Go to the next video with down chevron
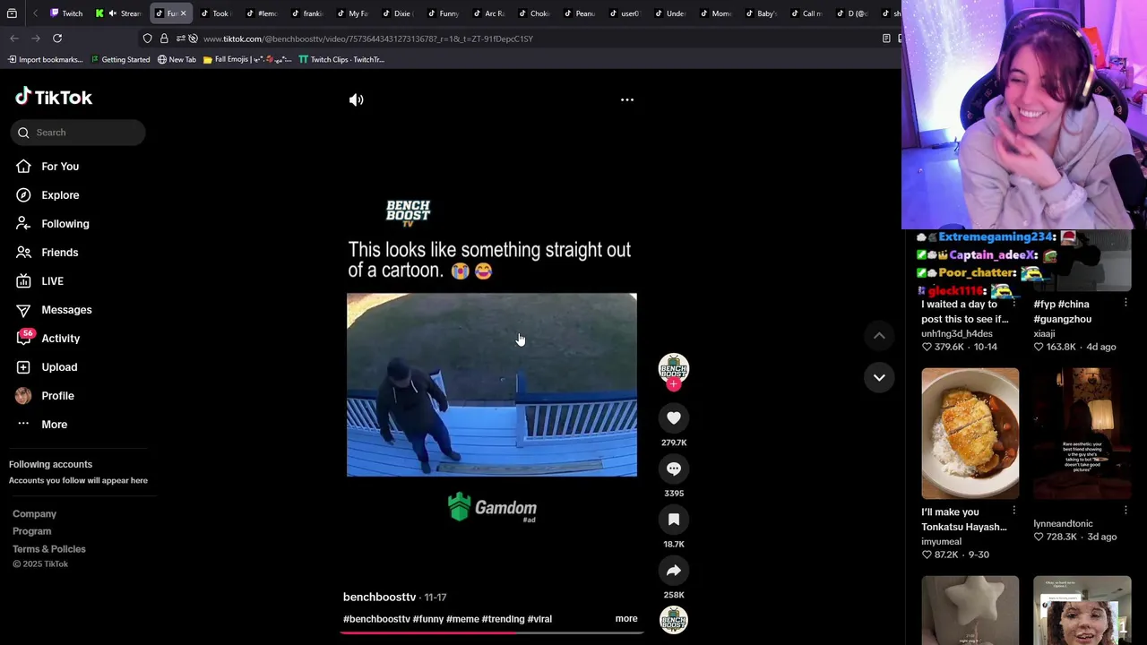This screenshot has width=1147, height=645. 879,377
